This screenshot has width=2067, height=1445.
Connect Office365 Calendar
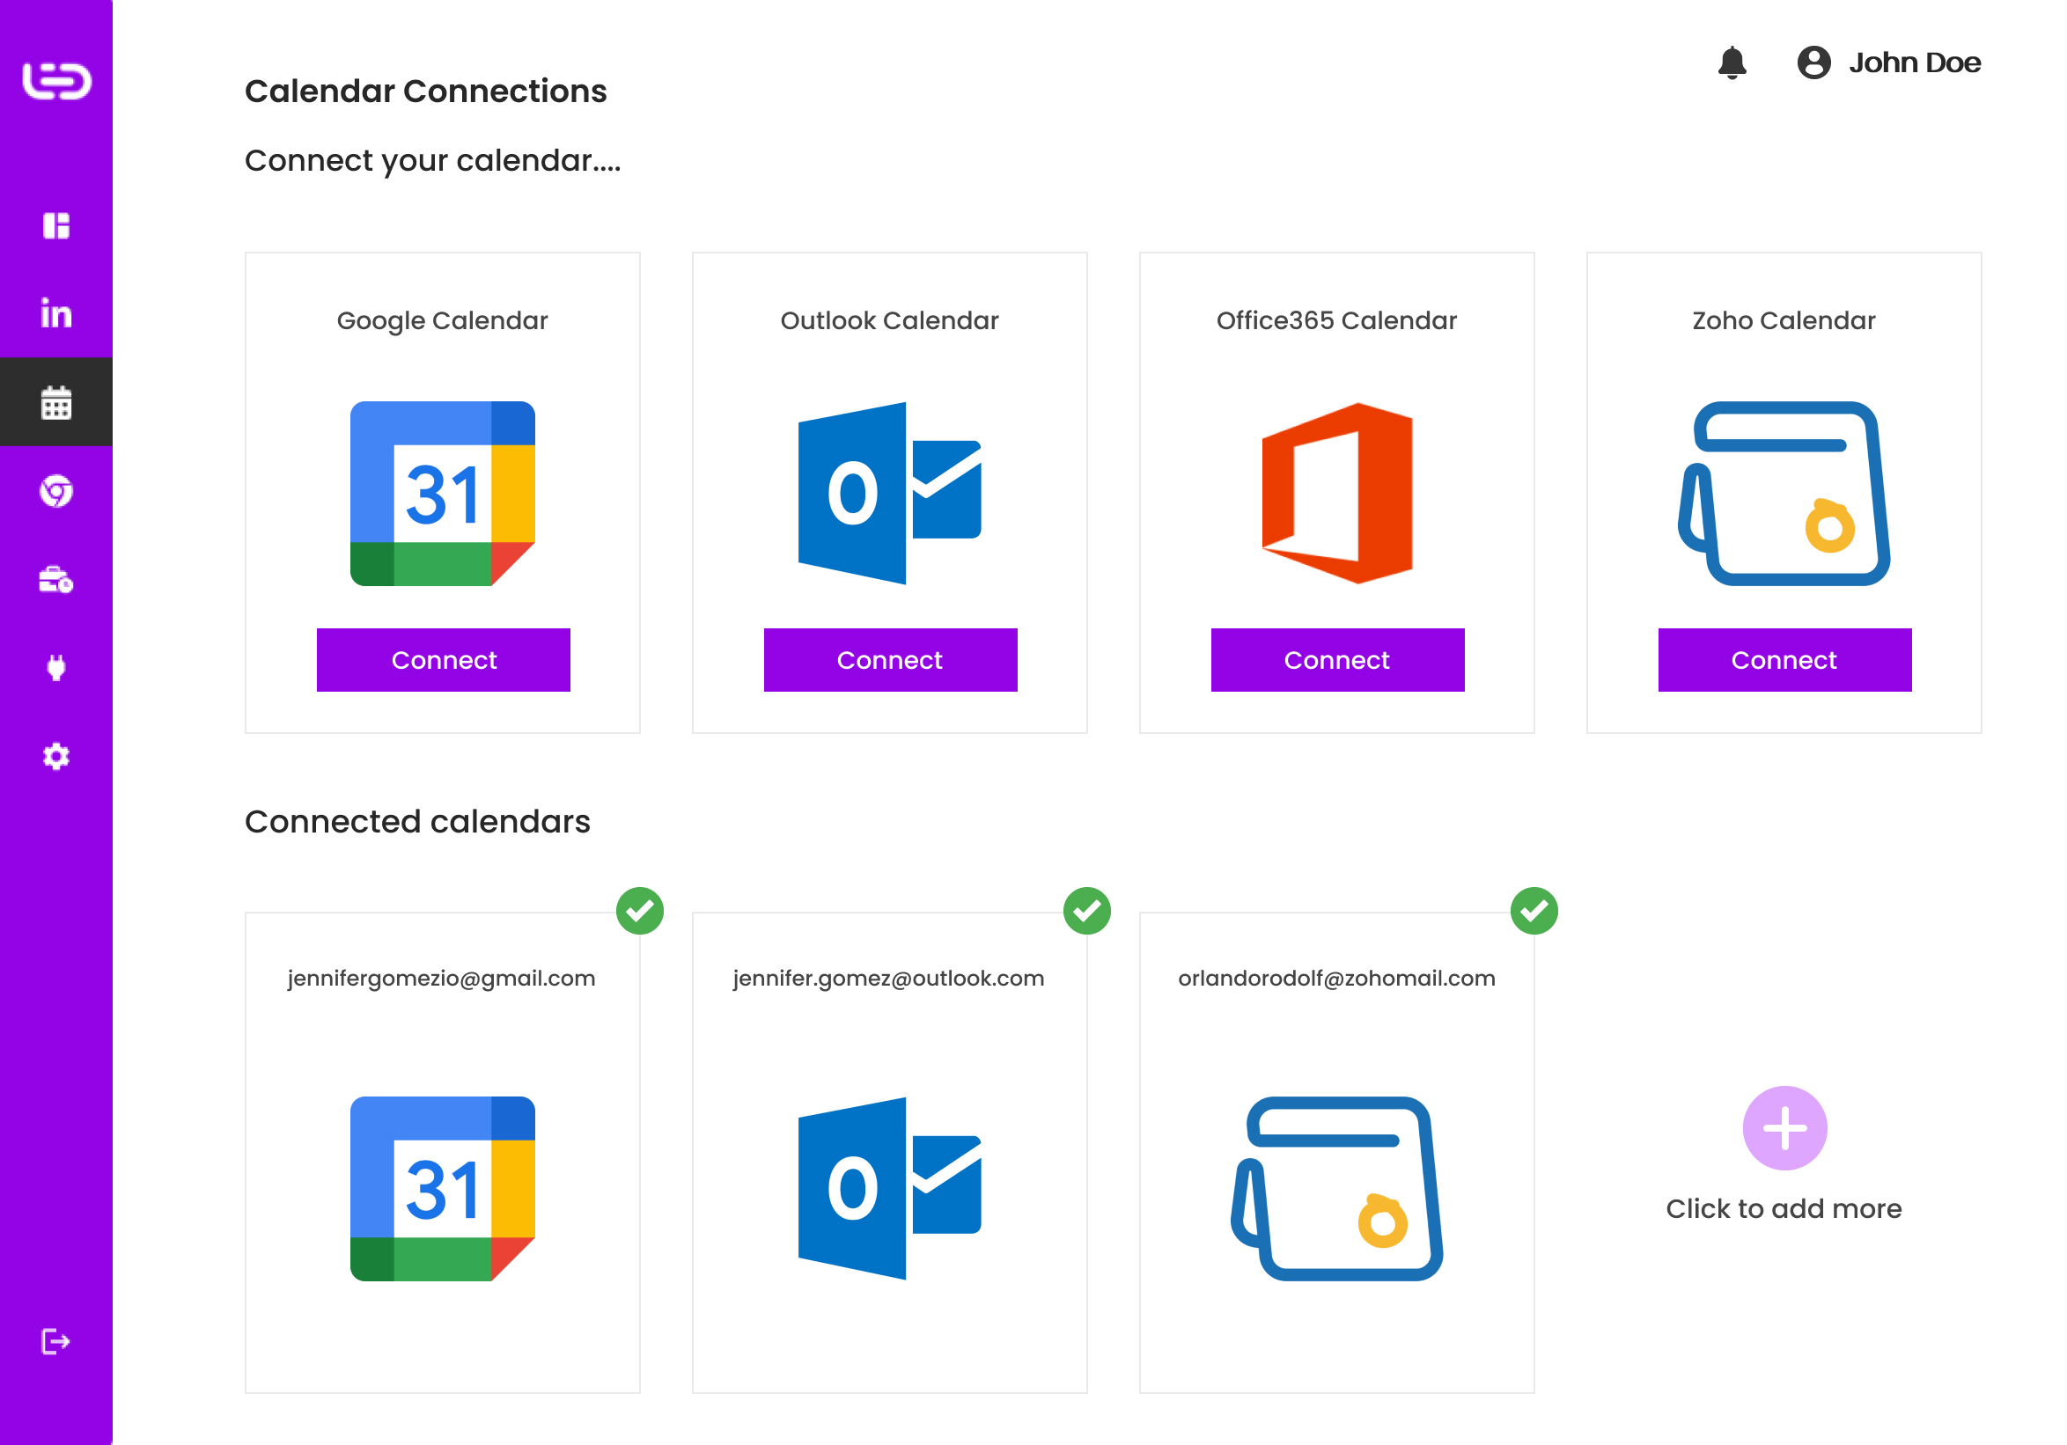click(1337, 659)
